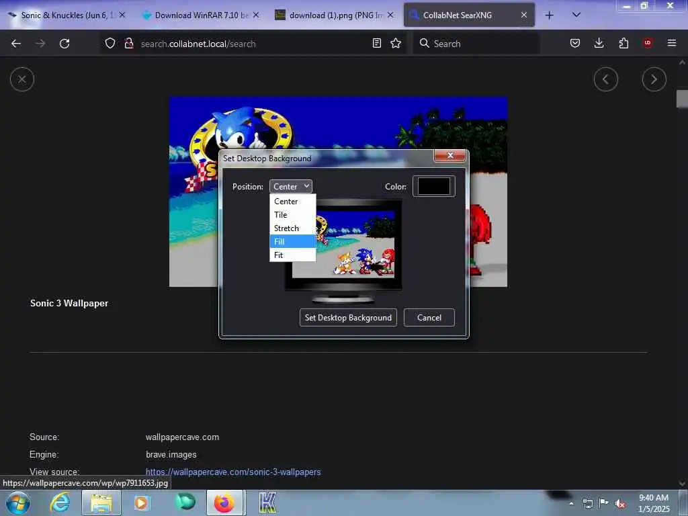Viewport: 688px width, 516px height.
Task: Click the Set Desktop Background button
Action: [x=349, y=318]
